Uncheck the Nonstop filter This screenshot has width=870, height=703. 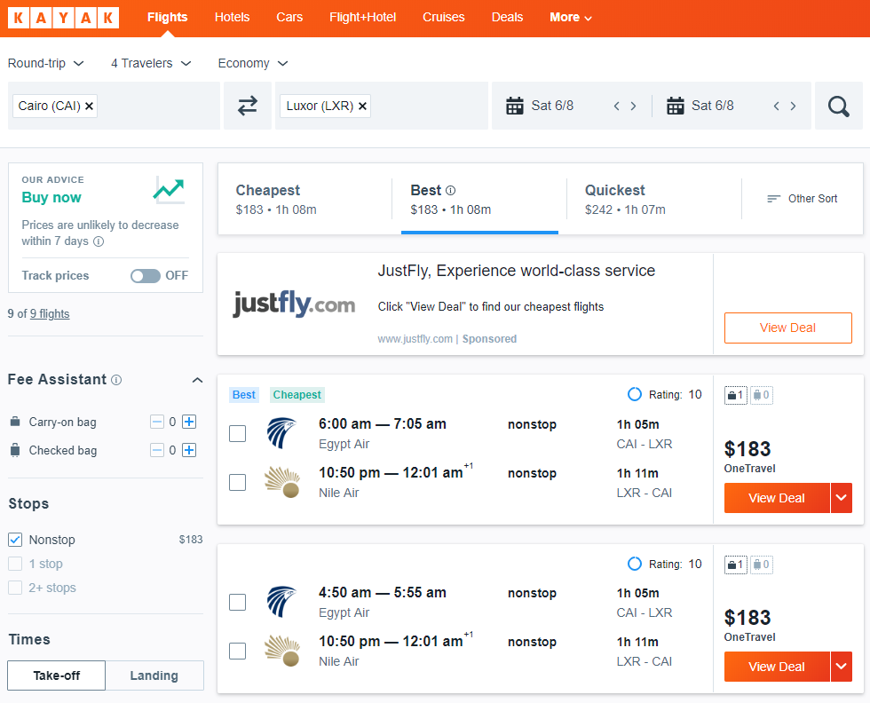[x=15, y=540]
